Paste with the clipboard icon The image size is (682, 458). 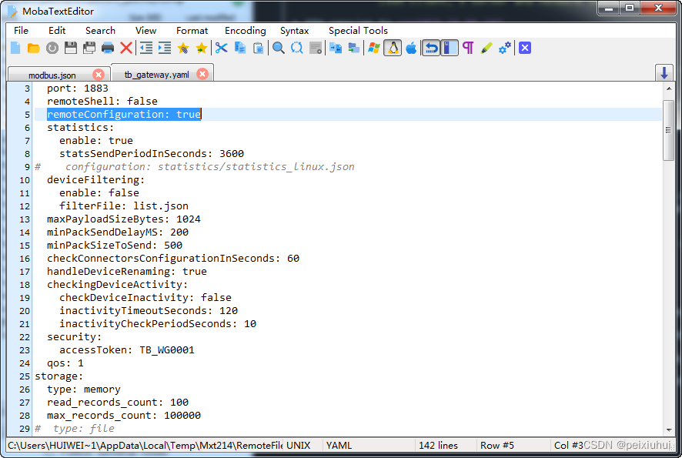point(259,48)
